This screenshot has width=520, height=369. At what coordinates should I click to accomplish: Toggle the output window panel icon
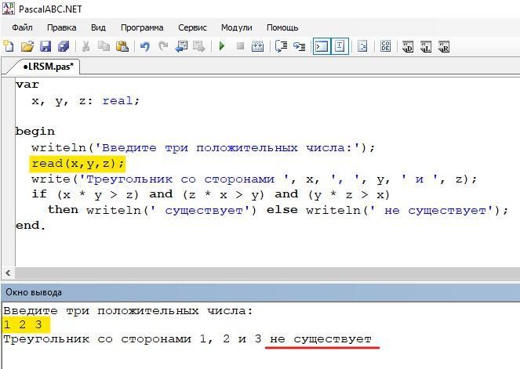pyautogui.click(x=322, y=46)
